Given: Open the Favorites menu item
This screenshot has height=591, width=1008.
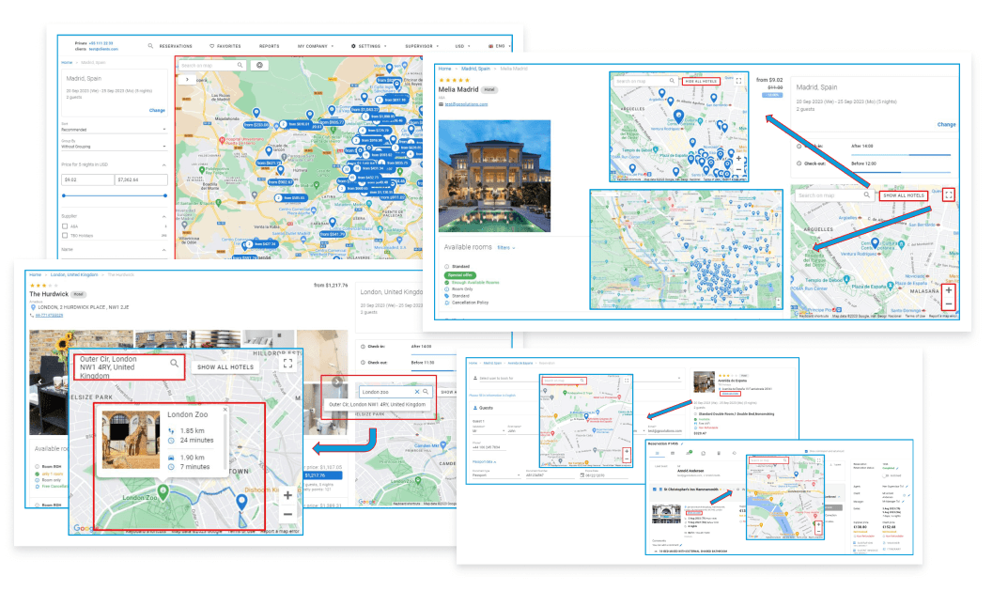Looking at the screenshot, I should (225, 46).
